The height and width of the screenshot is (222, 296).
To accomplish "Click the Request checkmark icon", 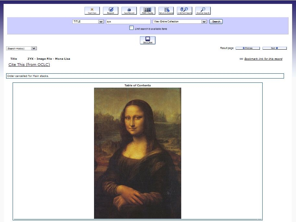I will [x=111, y=11].
